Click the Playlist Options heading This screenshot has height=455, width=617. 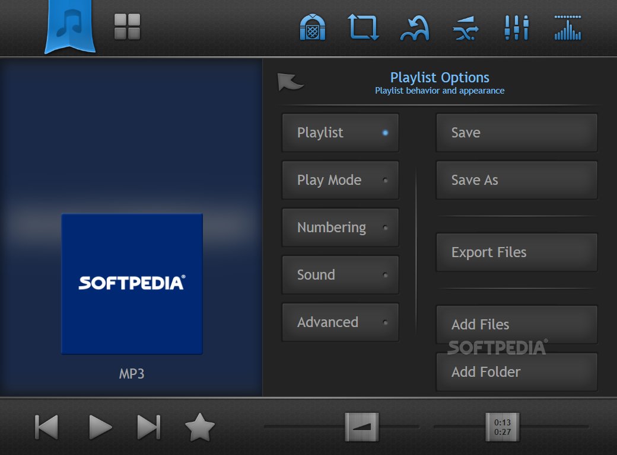point(440,78)
